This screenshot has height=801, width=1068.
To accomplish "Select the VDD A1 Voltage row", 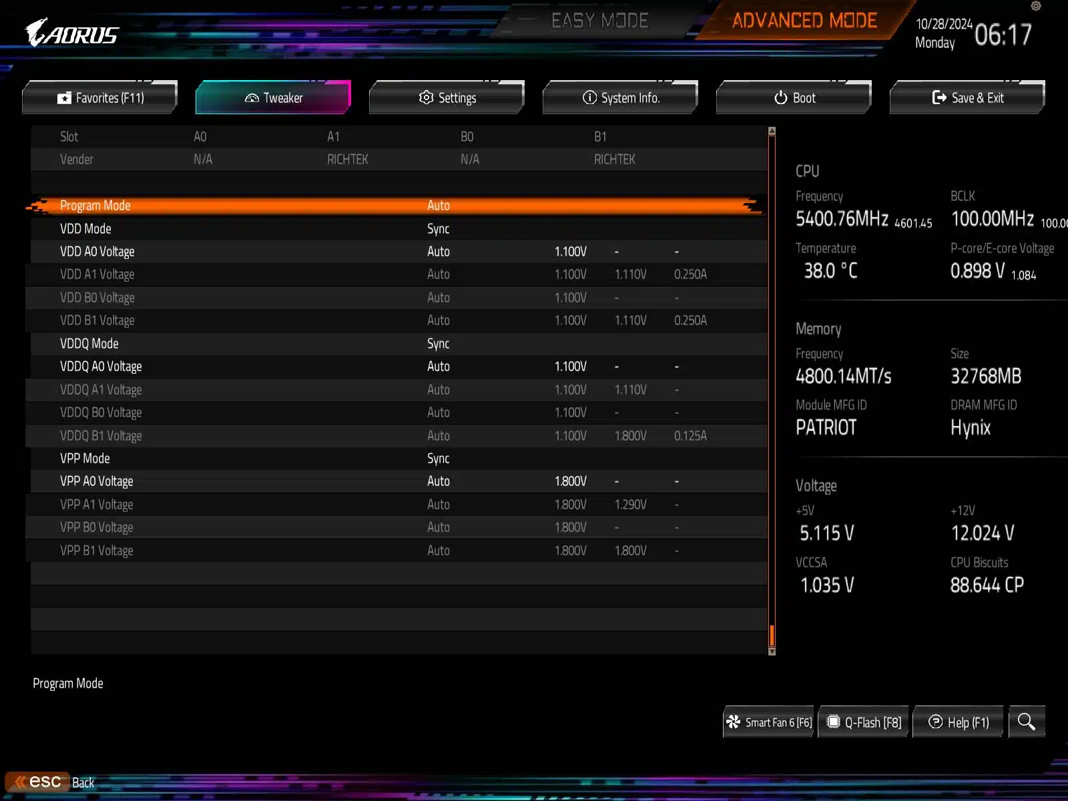I will tap(396, 274).
